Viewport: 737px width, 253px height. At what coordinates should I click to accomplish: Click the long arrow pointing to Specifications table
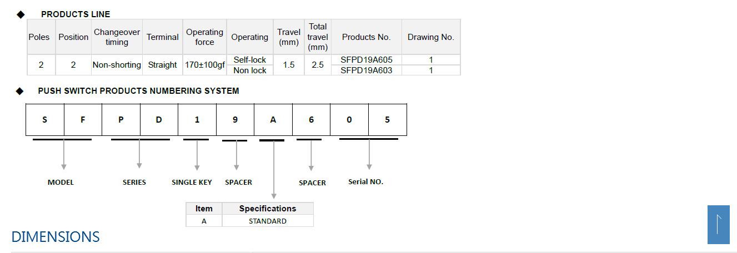coord(273,169)
